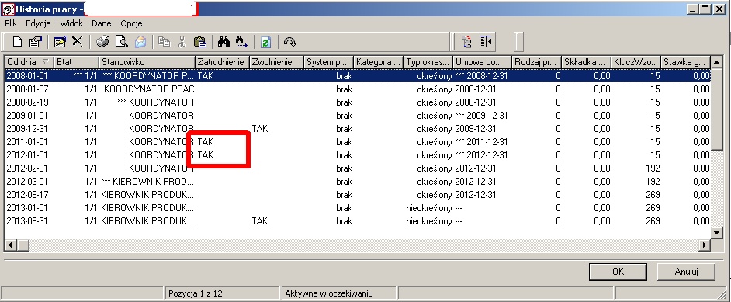Open the Dane menu
Screen dimensions: 731x302
click(101, 23)
